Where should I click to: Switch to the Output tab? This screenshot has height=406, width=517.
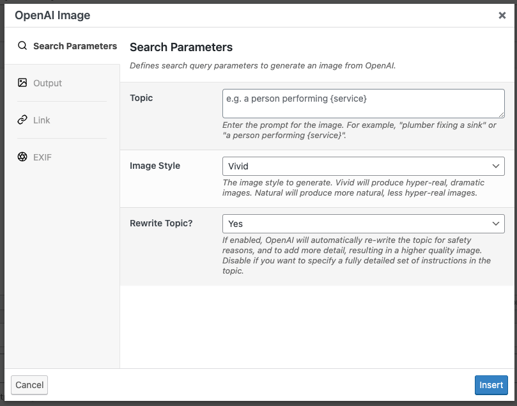[x=62, y=82]
